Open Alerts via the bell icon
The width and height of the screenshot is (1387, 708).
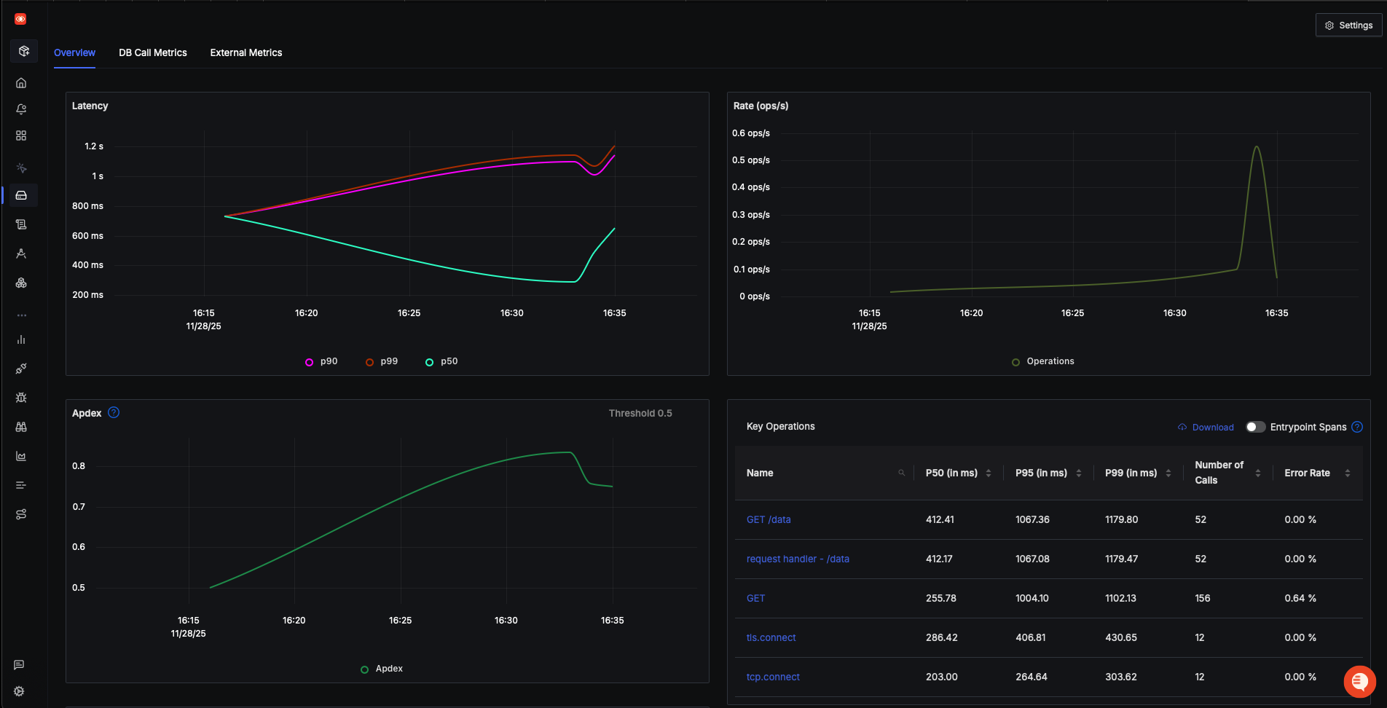(x=21, y=109)
